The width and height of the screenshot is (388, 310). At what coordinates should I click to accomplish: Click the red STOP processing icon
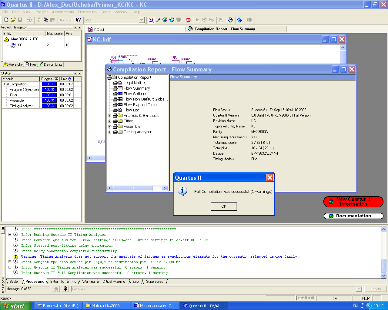click(188, 20)
